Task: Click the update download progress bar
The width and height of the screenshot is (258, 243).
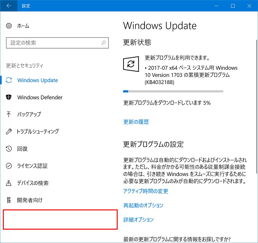Action: point(173,92)
